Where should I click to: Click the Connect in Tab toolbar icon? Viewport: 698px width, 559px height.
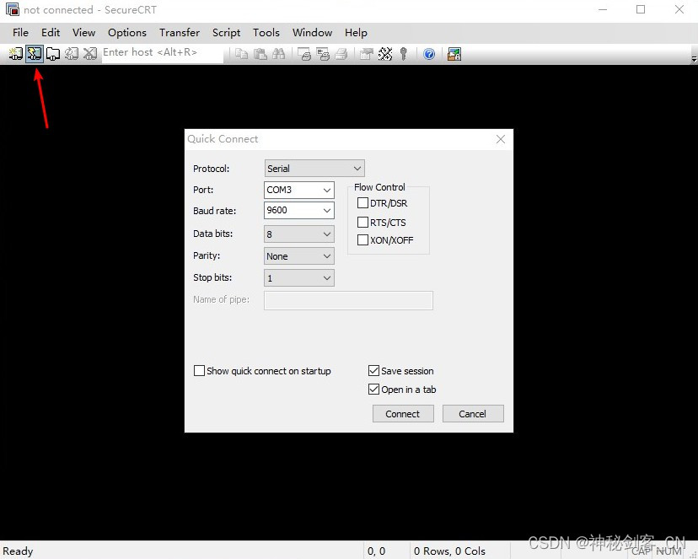coord(53,54)
